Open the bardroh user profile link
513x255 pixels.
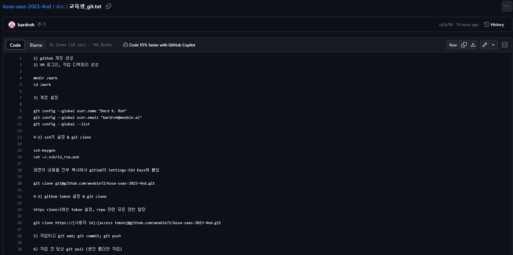click(26, 25)
